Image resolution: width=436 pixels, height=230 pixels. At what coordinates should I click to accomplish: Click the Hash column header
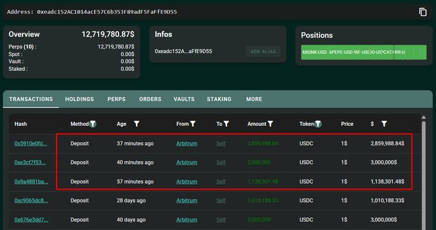pyautogui.click(x=21, y=124)
